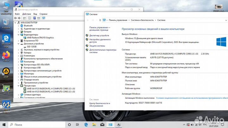
Task: Select the Очереди печати tree item
Action: coord(31,80)
